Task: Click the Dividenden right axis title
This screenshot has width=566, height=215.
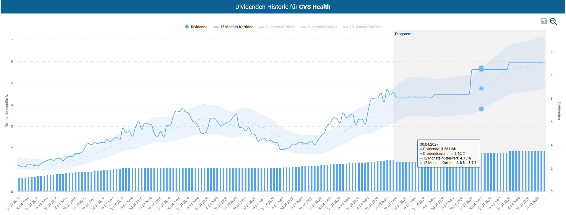Action: coord(559,111)
